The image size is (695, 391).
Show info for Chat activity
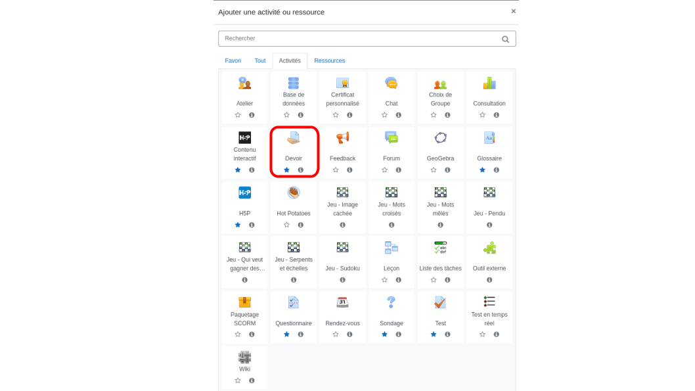tap(399, 115)
